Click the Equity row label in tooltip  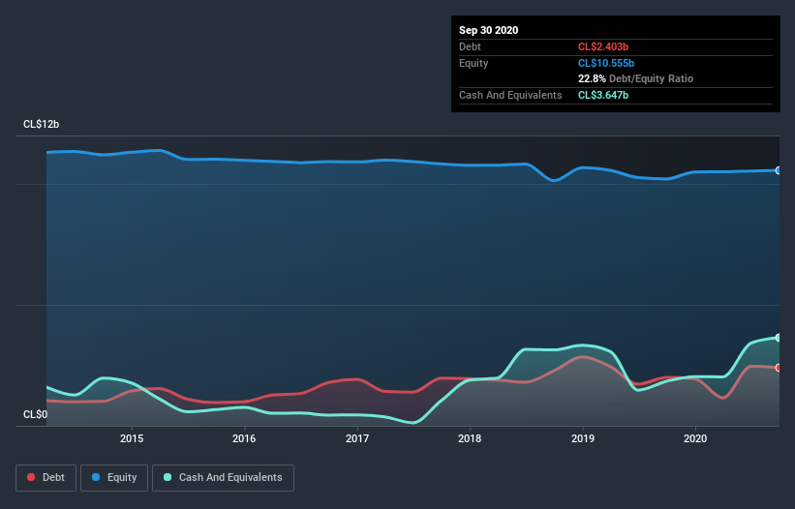tap(474, 63)
